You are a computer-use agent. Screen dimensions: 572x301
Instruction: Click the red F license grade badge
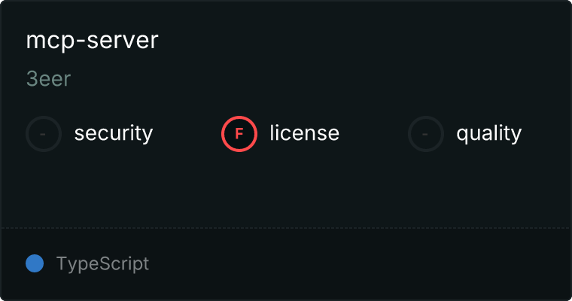pos(239,134)
